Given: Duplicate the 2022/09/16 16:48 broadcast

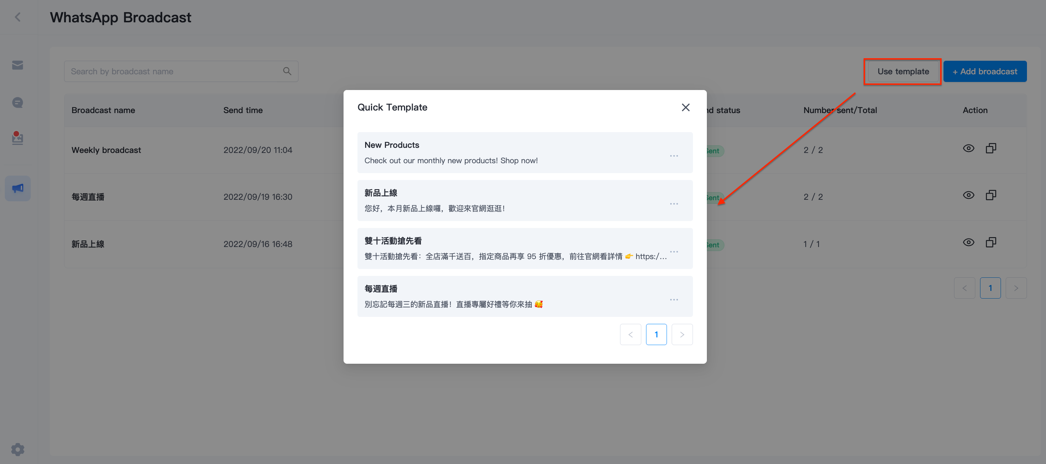Looking at the screenshot, I should pos(991,243).
